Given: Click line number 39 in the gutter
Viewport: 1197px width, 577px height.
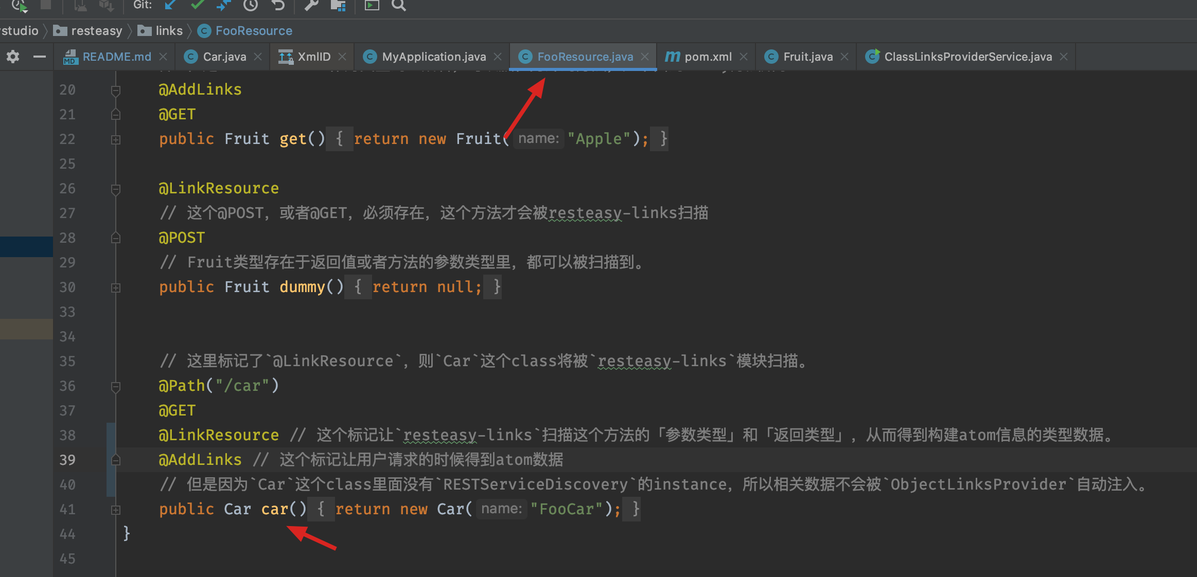Looking at the screenshot, I should coord(67,460).
